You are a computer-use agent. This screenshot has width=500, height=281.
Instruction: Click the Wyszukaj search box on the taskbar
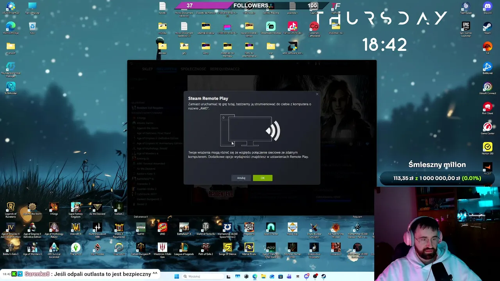click(x=203, y=276)
